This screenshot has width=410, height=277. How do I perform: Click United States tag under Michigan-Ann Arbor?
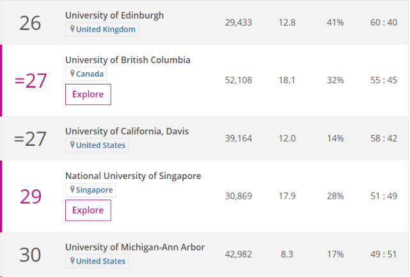[100, 261]
